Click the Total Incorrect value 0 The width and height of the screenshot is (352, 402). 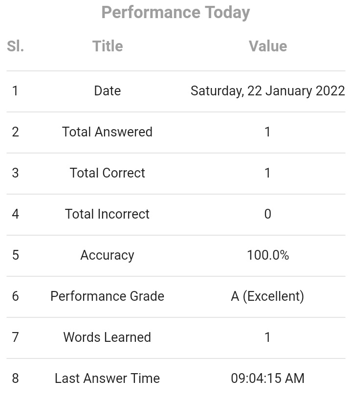point(267,214)
